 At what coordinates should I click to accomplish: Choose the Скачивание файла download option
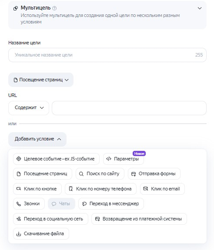[x=41, y=233]
